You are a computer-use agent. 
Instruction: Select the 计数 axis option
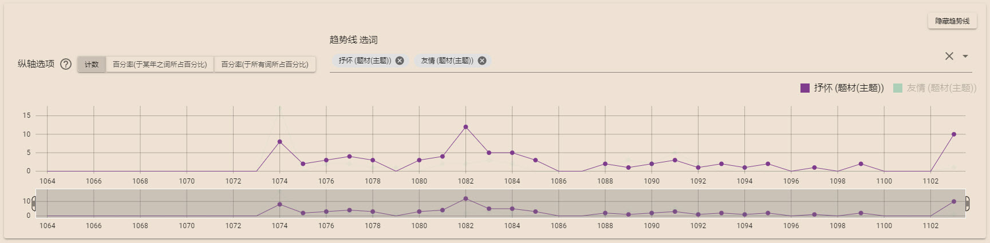(x=92, y=65)
